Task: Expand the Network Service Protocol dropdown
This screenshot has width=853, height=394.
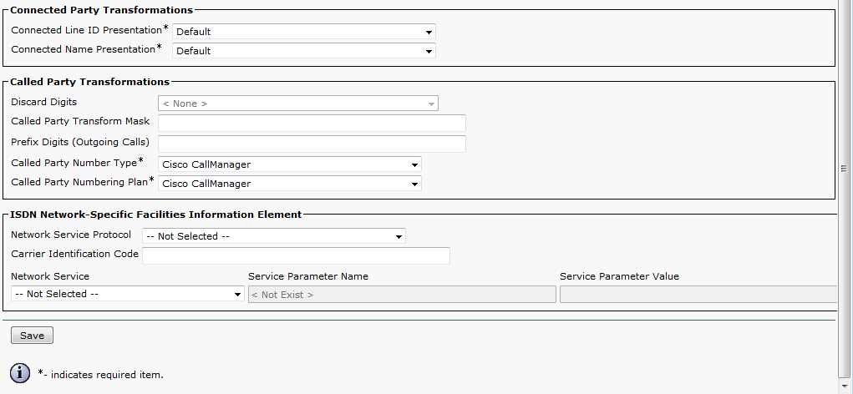Action: tap(273, 236)
